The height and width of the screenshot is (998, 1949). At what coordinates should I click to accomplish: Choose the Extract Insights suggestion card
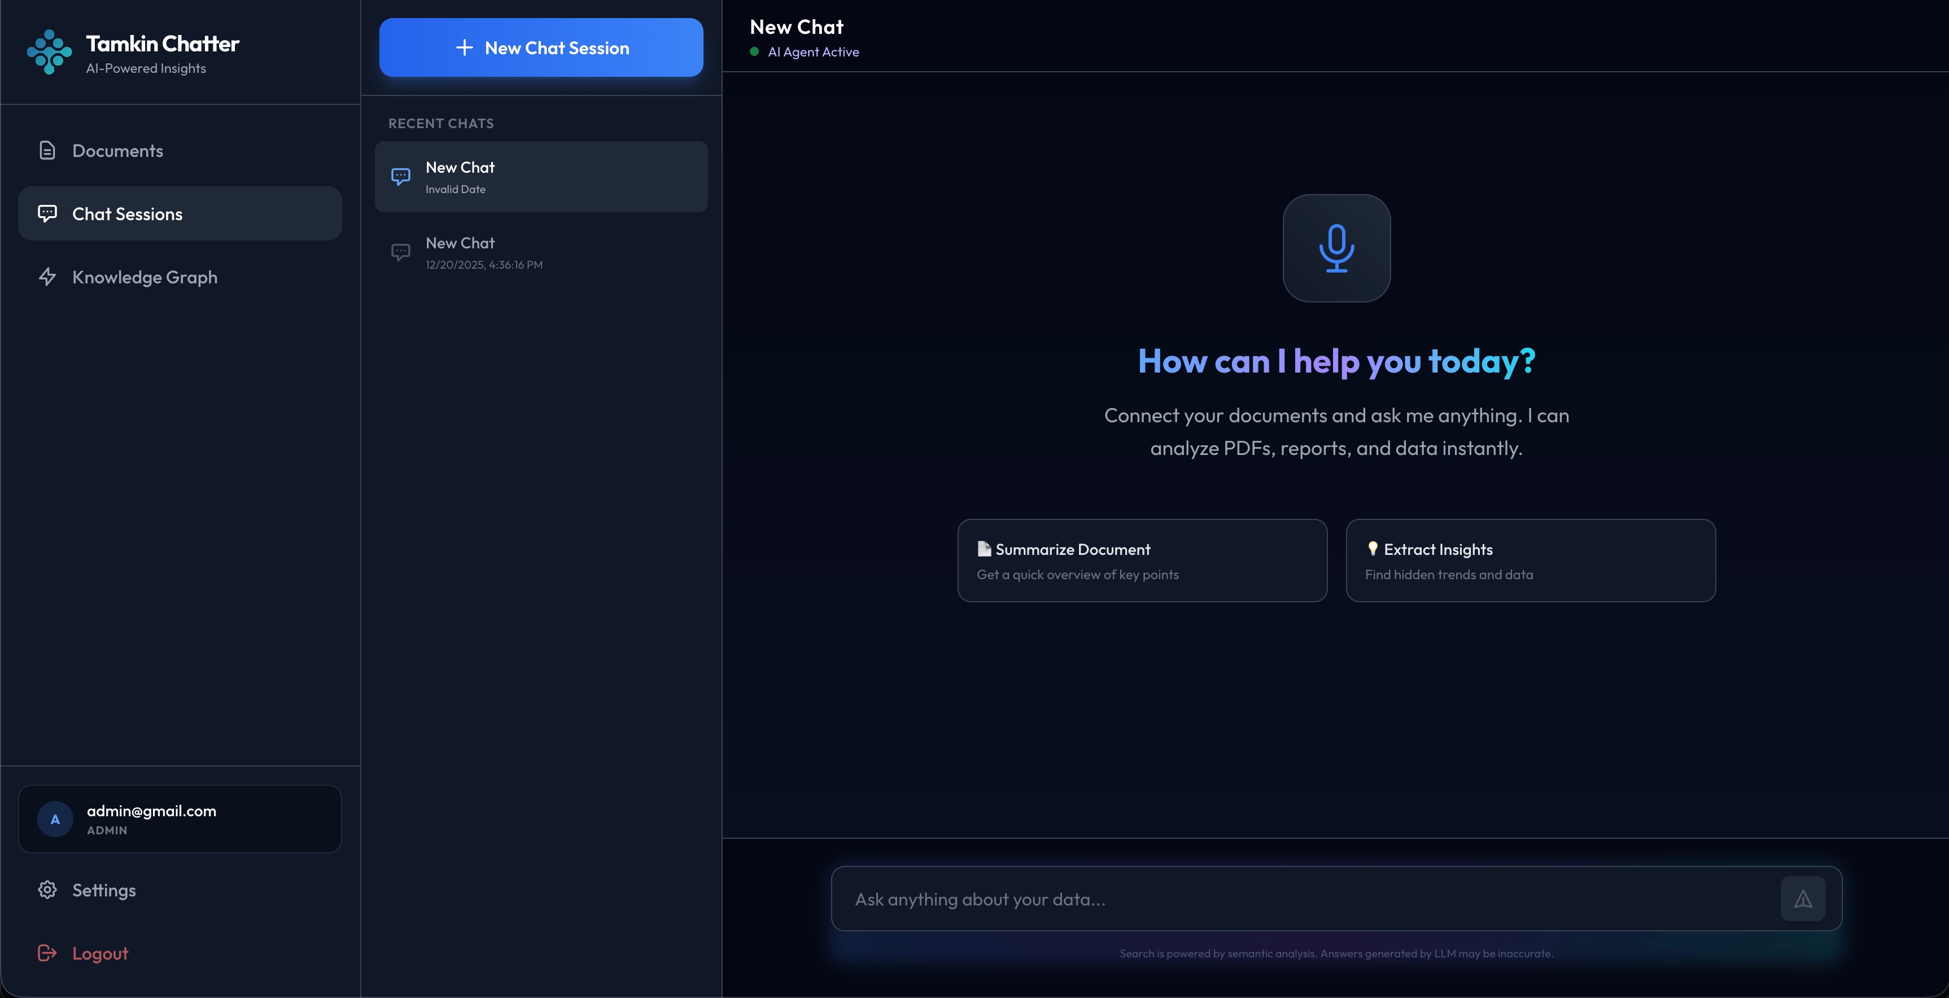1530,561
